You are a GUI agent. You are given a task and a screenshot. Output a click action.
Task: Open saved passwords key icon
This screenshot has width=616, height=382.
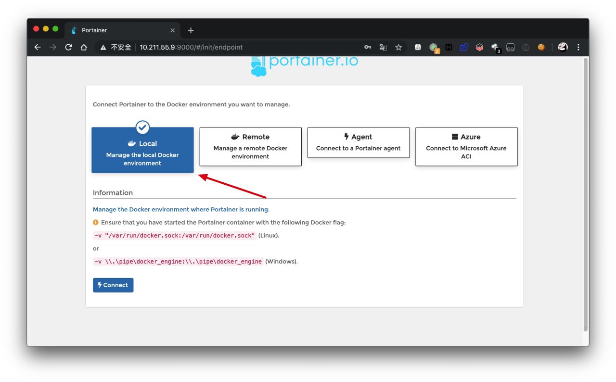click(x=368, y=47)
